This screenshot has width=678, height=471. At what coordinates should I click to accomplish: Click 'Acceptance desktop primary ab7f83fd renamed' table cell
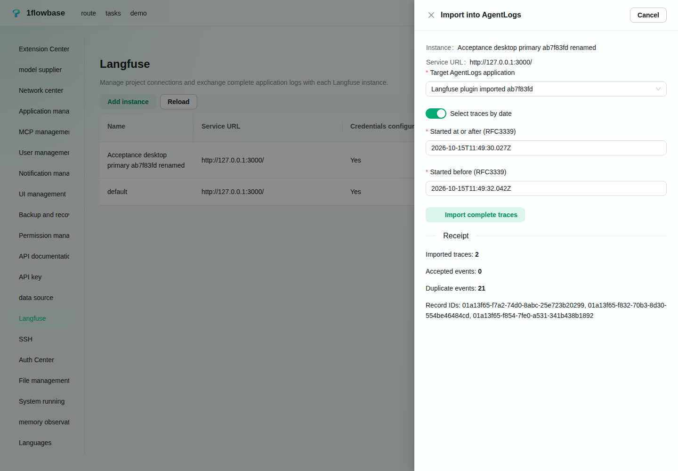click(x=146, y=160)
